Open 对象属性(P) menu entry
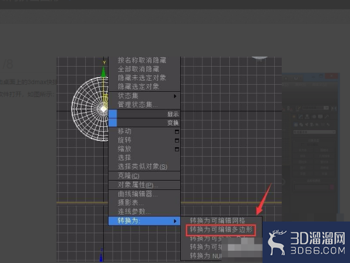 (138, 185)
